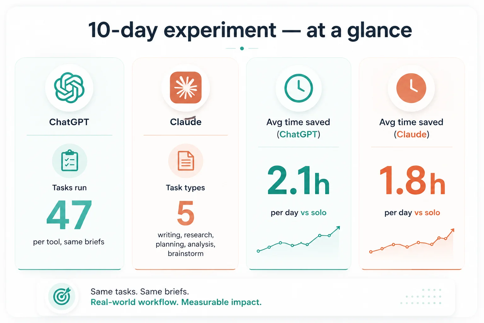Click 'writing, research, planning' description text
Screen dimensions: 484x323
click(x=186, y=244)
